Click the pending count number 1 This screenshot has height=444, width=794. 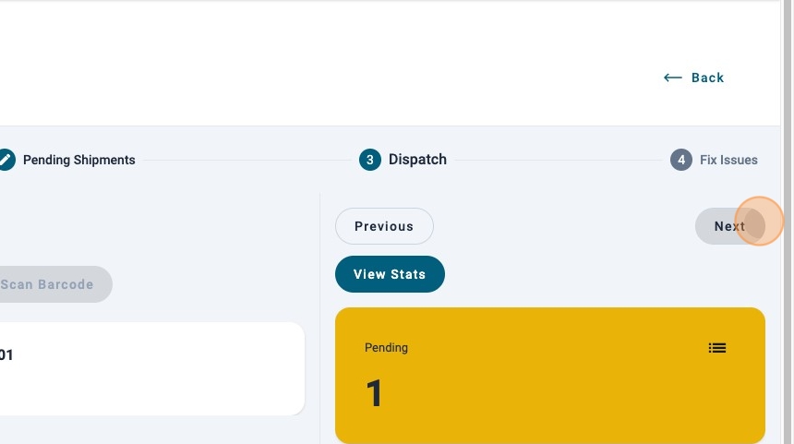(x=374, y=394)
